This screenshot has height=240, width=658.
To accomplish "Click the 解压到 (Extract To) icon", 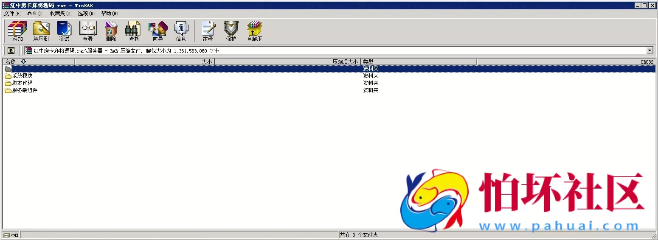I will click(41, 31).
